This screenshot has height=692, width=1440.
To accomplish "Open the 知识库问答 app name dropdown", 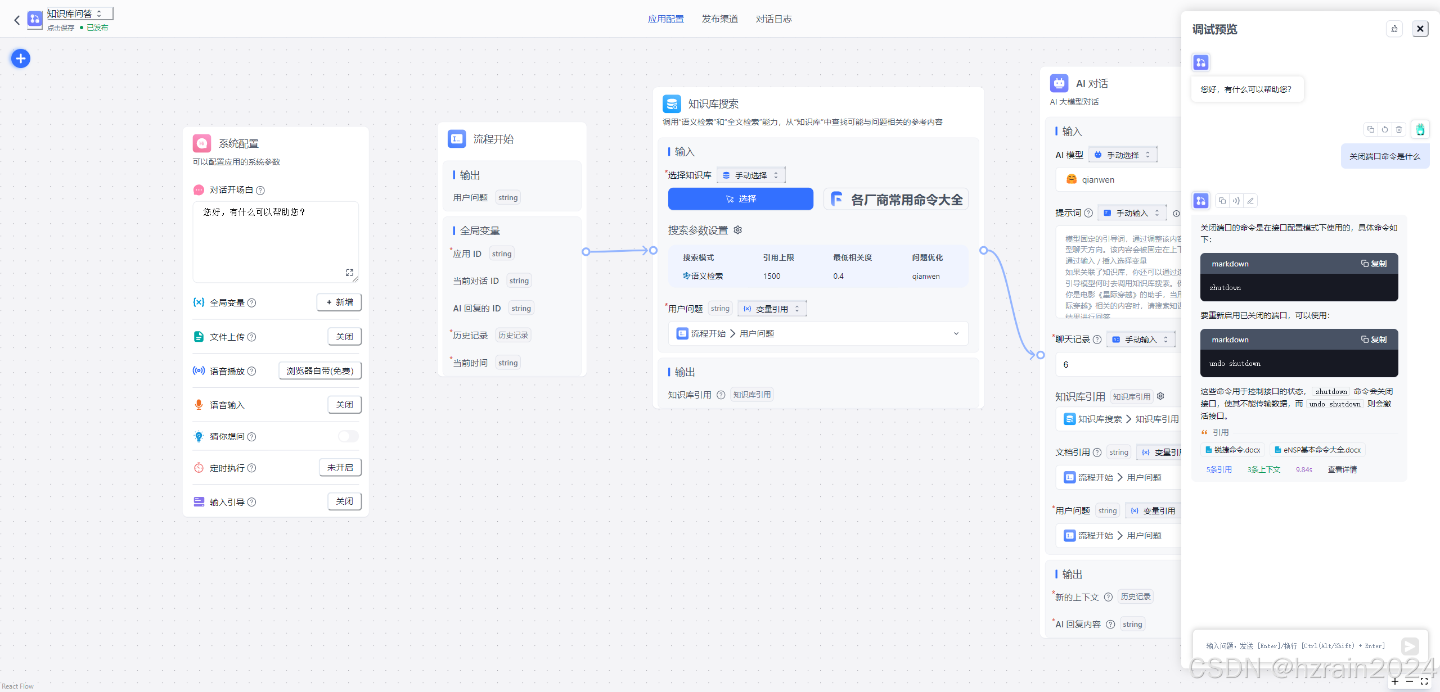I will point(80,13).
